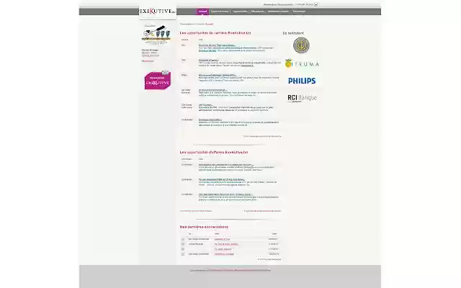Follow the see-all business opportunities link at right
Screen dimensions: 461x288
(x=262, y=211)
